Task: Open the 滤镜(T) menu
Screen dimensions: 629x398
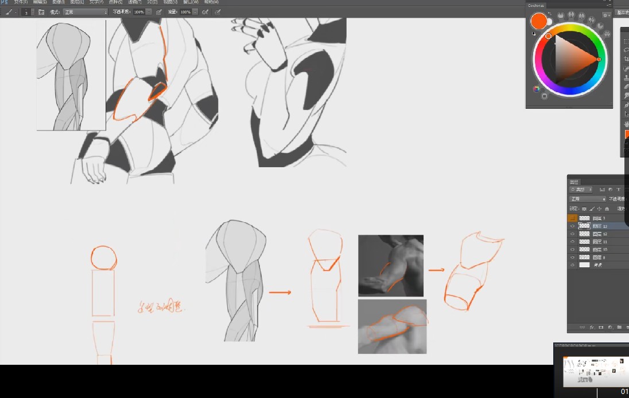Action: pos(135,2)
